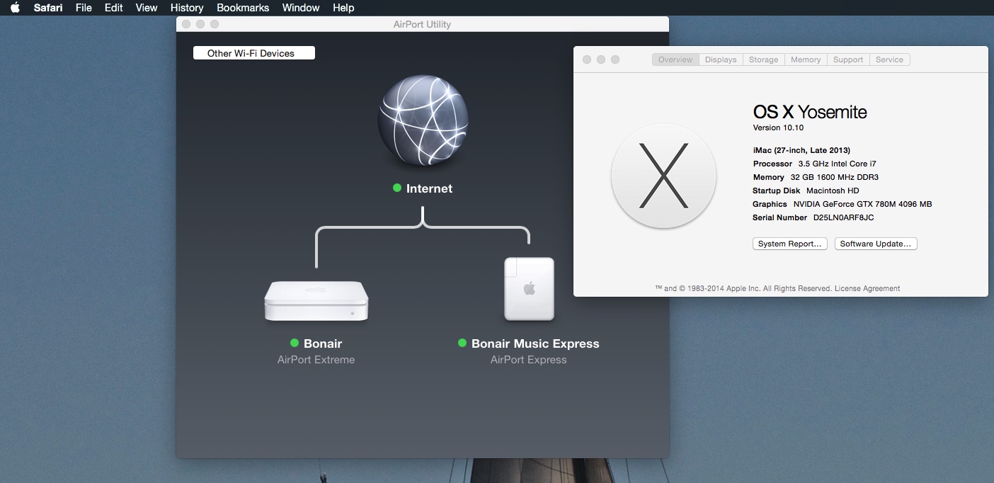Minimize the About This Mac window
Screen dimensions: 994x483
coord(601,59)
